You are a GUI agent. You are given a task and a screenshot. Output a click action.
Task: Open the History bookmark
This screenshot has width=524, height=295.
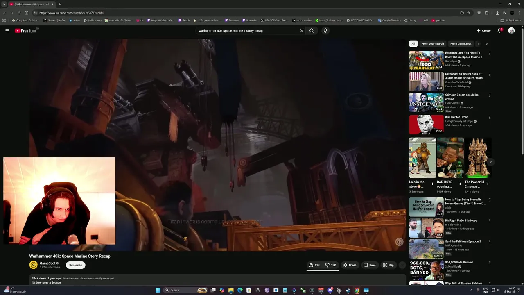(410, 20)
